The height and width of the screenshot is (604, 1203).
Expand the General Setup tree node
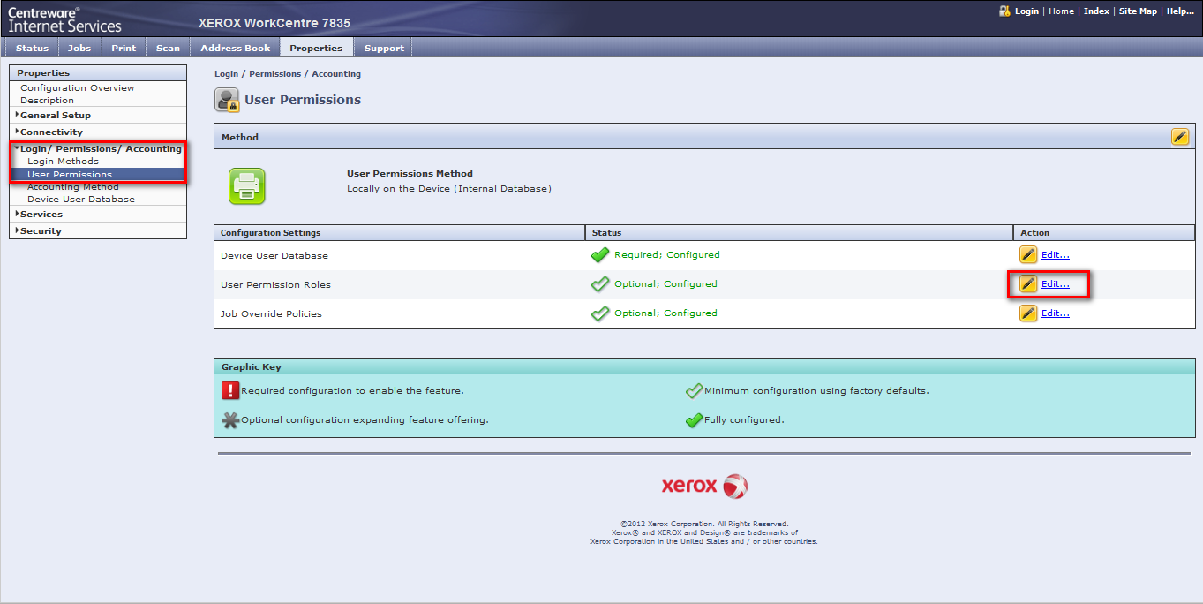[x=55, y=116]
